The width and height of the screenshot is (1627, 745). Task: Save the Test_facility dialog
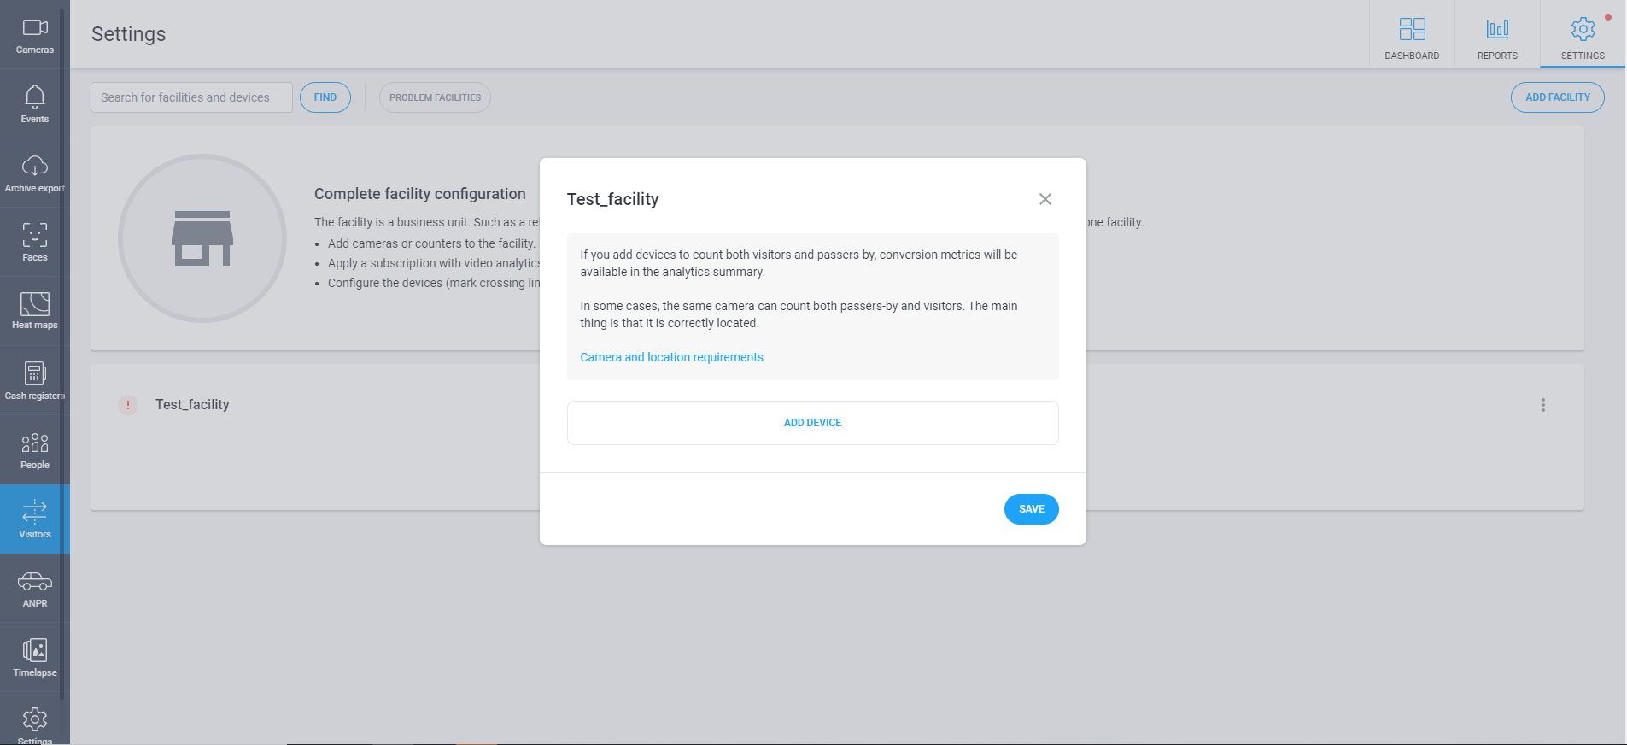[1032, 509]
